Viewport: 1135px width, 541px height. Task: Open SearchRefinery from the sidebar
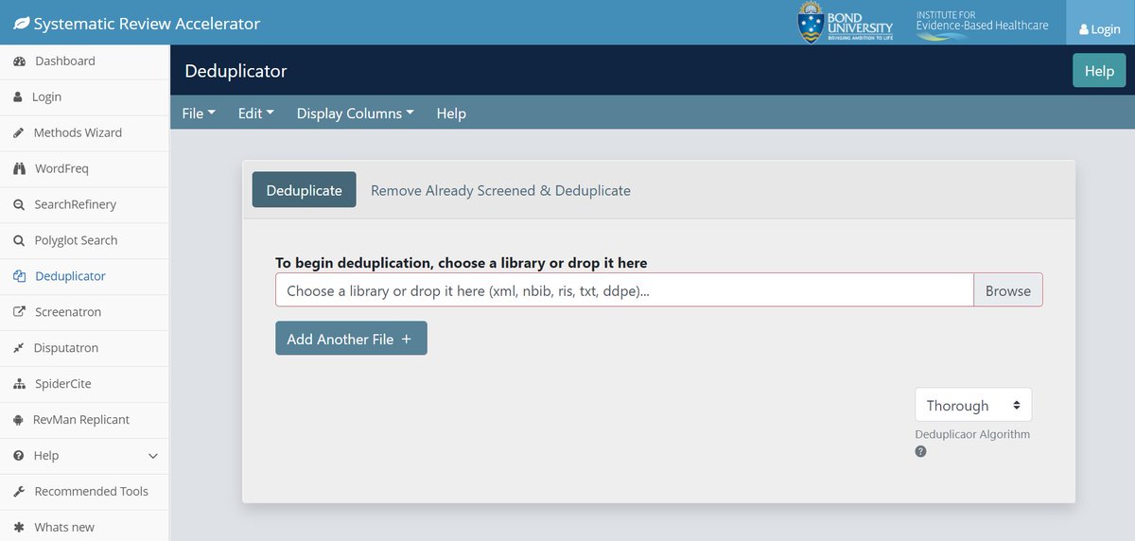point(85,205)
